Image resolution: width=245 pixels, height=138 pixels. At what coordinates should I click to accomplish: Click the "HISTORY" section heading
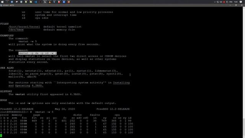(x=6, y=91)
